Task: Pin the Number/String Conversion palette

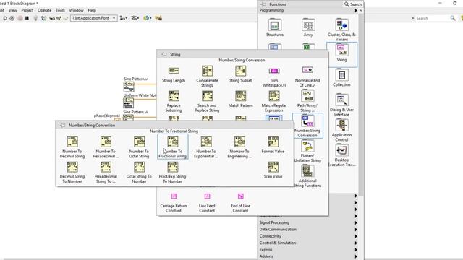Action: point(63,125)
